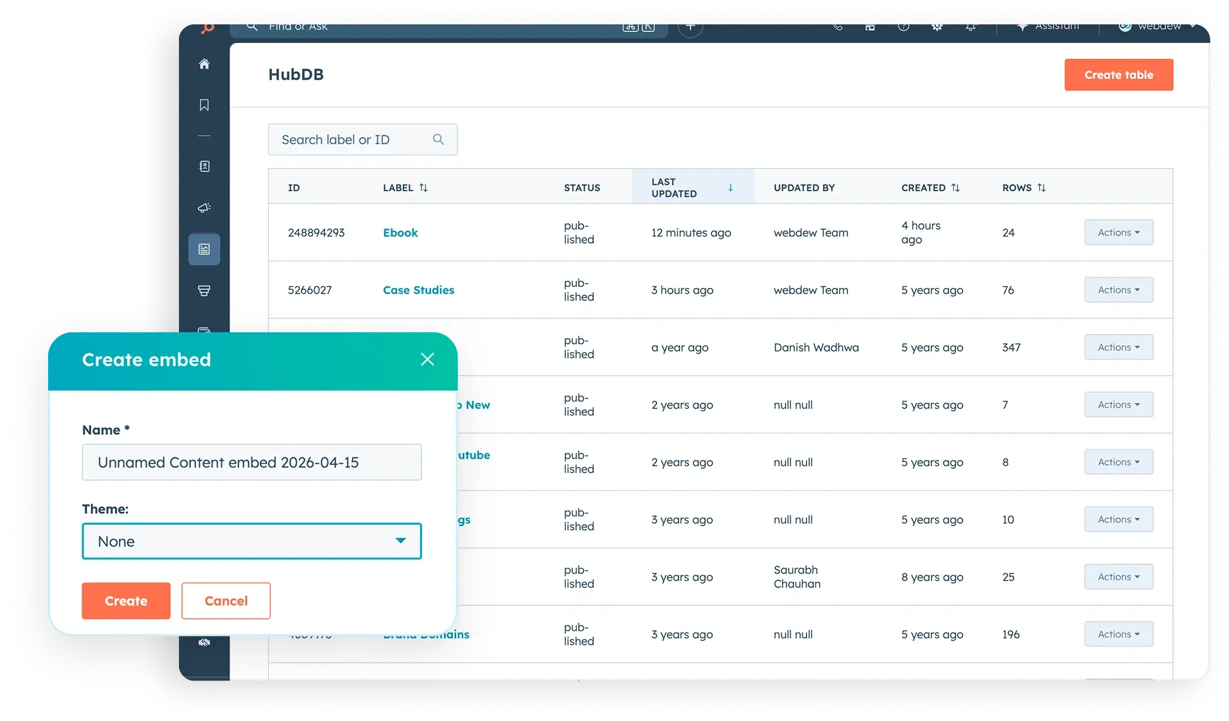Sort the table by Label column
This screenshot has width=1229, height=721.
click(x=423, y=188)
